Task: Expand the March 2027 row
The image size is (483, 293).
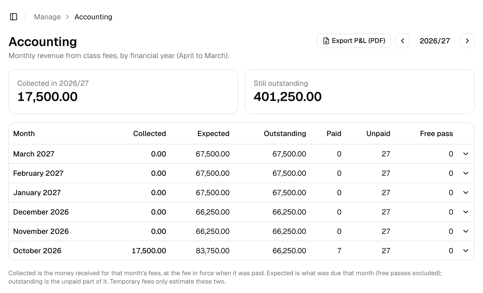Action: click(466, 154)
